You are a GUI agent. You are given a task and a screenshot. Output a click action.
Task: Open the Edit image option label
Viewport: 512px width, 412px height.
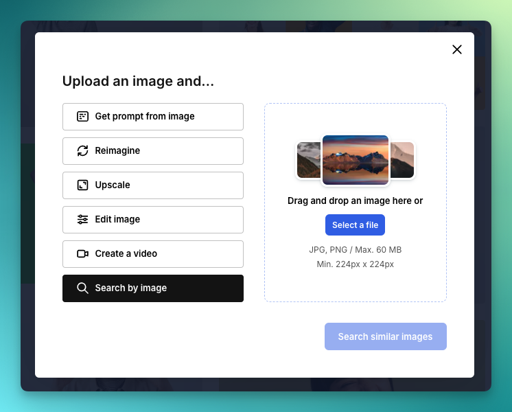pos(117,219)
